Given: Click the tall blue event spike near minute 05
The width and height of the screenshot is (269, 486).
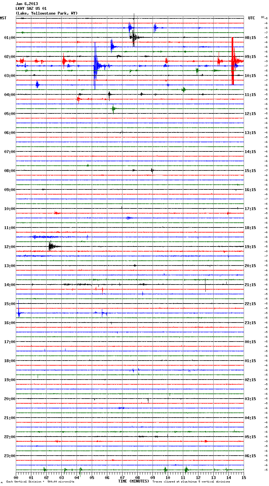Looking at the screenshot, I should coord(95,66).
